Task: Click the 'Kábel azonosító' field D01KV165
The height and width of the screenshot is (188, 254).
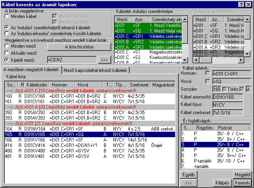Action: [x=228, y=97]
